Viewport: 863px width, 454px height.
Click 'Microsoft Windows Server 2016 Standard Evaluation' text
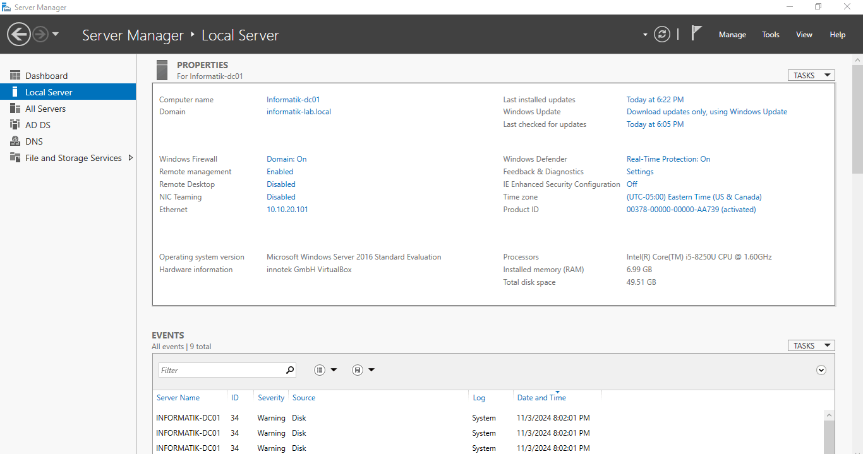click(x=354, y=257)
